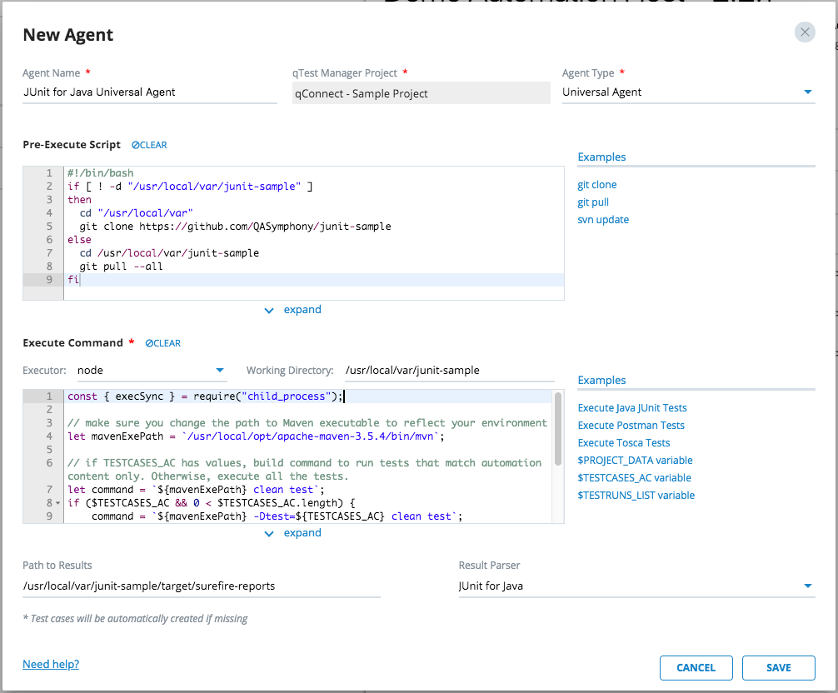838x693 pixels.
Task: Click the 'if TESTCASES_AC has values' comment
Action: tap(305, 470)
